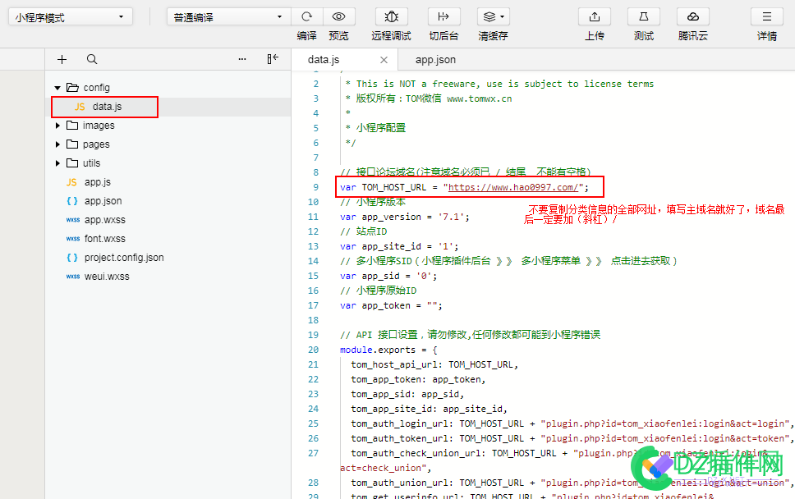The image size is (795, 499).
Task: Open file search magnifier icon
Action: coord(92,59)
